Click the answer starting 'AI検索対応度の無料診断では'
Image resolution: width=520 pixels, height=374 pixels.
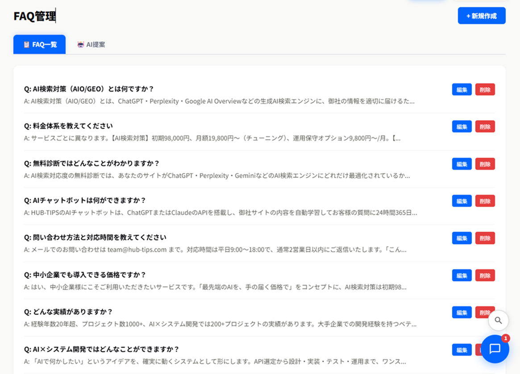coord(217,176)
